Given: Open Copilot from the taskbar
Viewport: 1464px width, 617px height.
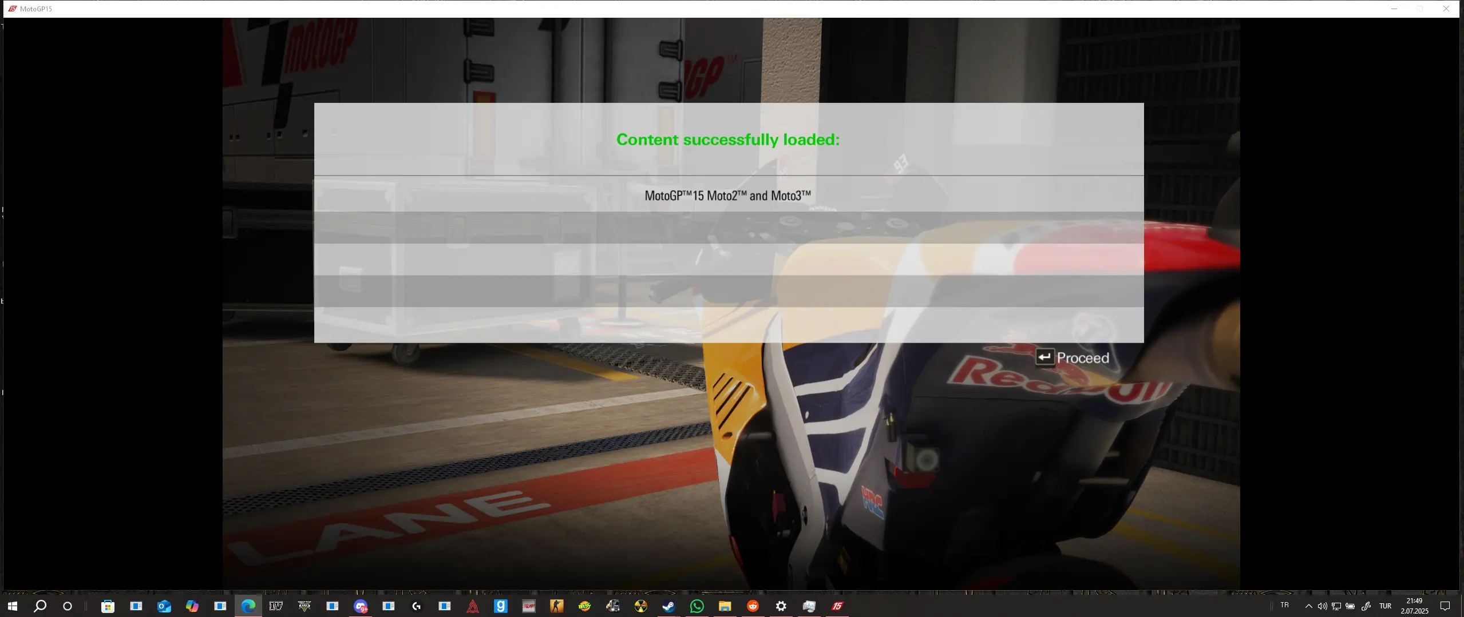Looking at the screenshot, I should point(192,606).
